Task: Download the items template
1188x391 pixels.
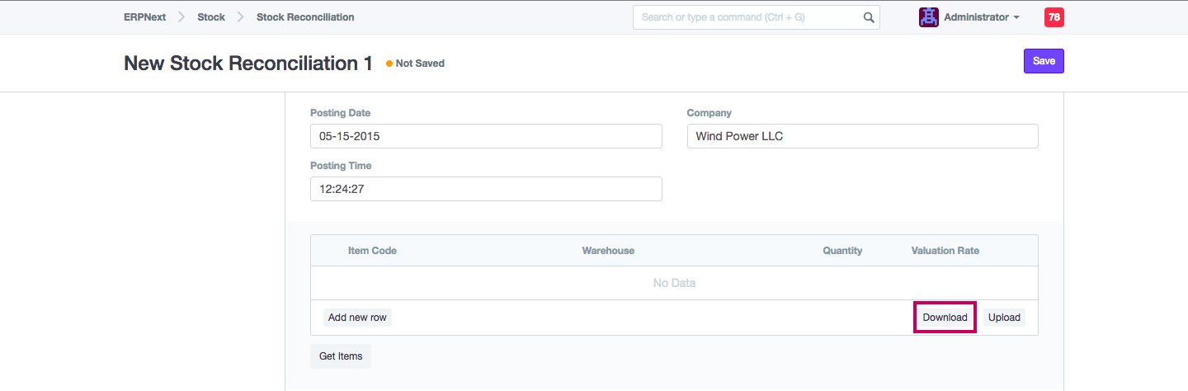Action: pyautogui.click(x=945, y=318)
